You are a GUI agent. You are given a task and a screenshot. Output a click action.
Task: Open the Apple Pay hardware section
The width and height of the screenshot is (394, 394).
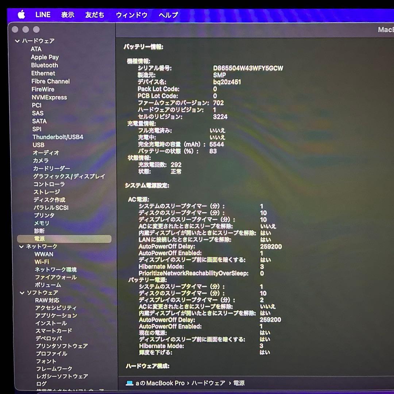point(45,57)
